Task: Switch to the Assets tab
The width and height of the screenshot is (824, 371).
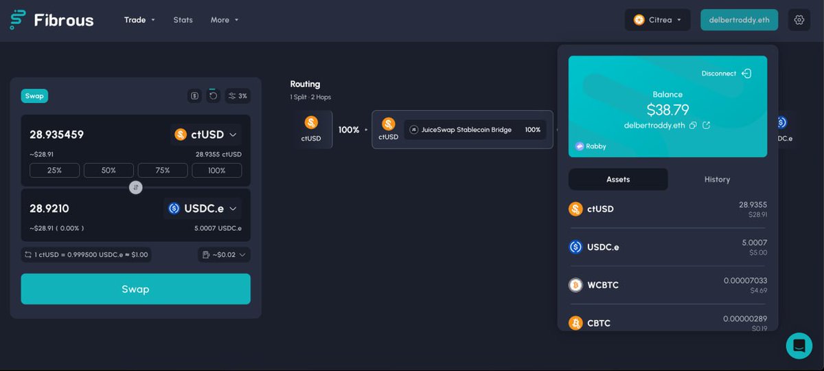Action: click(x=618, y=179)
